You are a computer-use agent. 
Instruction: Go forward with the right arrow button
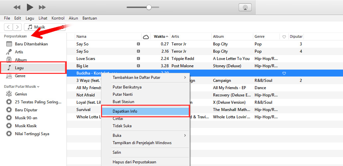pyautogui.click(x=17, y=27)
